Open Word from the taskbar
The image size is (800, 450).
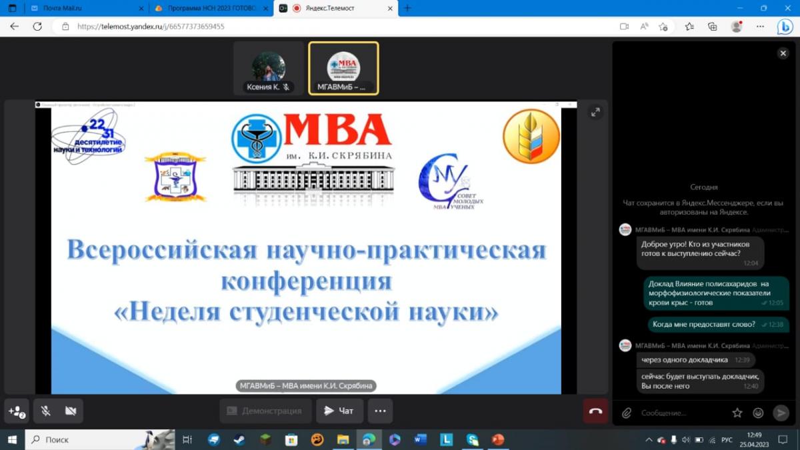click(x=420, y=439)
